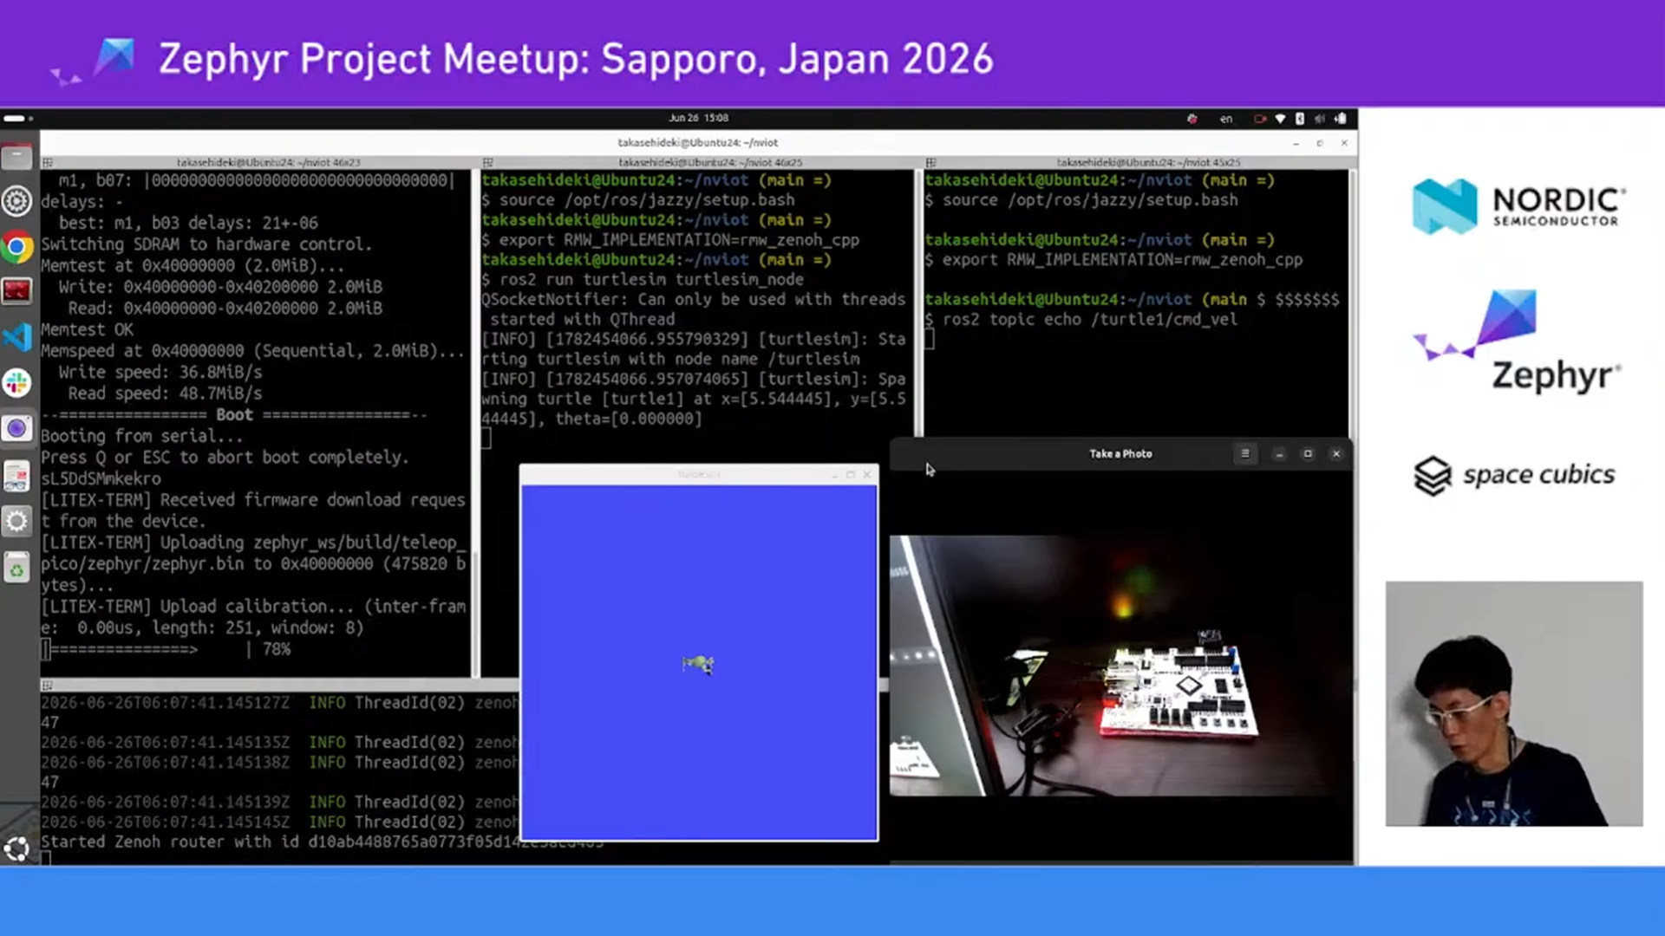Open the Wi-Fi status icon in the top bar
The image size is (1665, 936).
point(1280,119)
